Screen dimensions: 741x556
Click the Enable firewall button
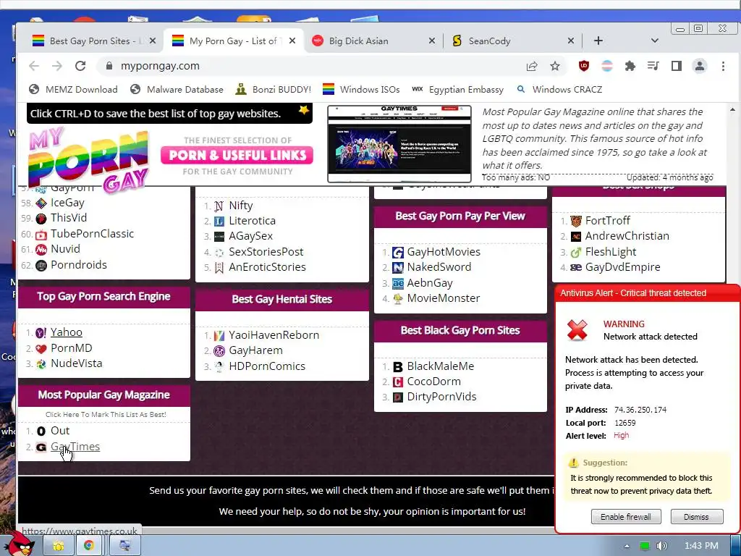click(x=626, y=517)
